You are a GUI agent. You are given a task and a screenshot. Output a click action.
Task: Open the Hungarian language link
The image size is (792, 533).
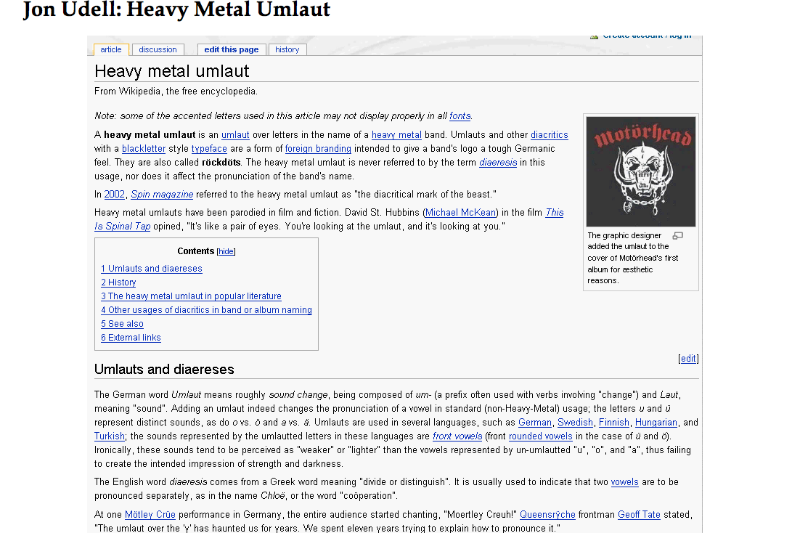tap(656, 423)
